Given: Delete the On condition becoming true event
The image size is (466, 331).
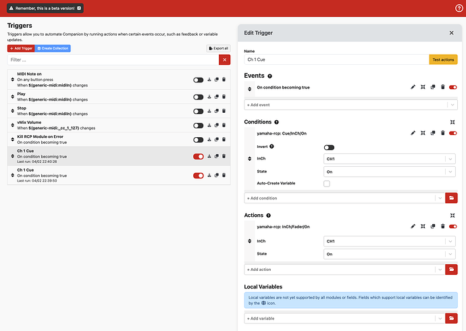Looking at the screenshot, I should point(442,87).
